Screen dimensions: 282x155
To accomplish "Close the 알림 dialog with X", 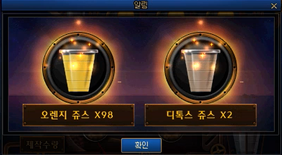I will tap(274, 6).
